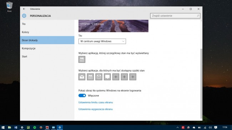Open the Kompozycje settings section
232x130 pixels.
click(47, 48)
